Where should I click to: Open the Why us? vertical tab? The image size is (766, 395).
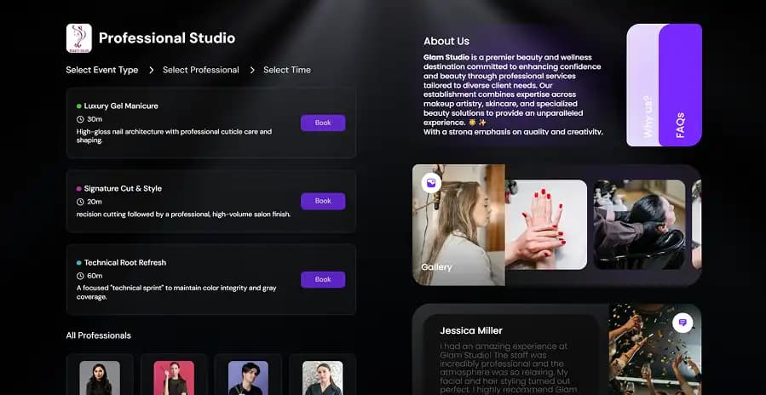click(x=643, y=85)
